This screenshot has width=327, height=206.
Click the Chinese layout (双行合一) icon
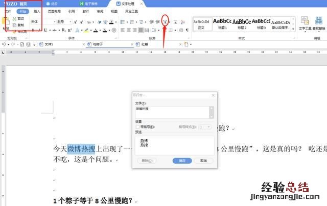point(165,21)
